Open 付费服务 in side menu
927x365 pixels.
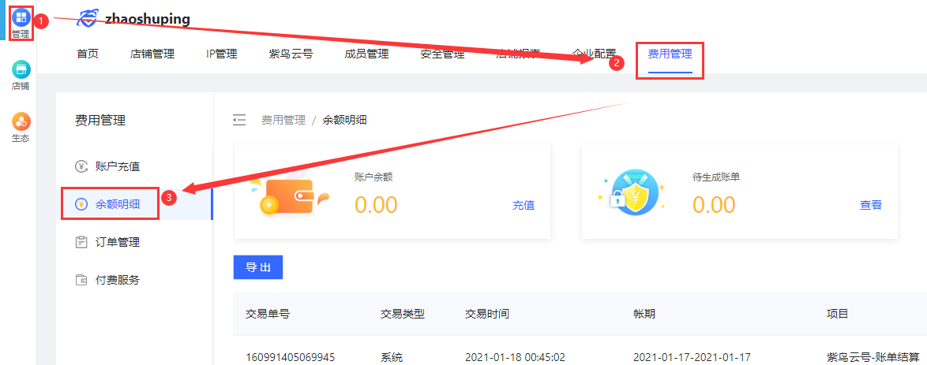coord(118,280)
